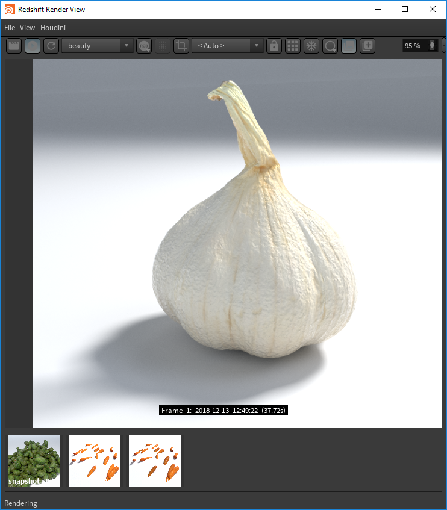Toggle the camera lock icon

pos(274,46)
